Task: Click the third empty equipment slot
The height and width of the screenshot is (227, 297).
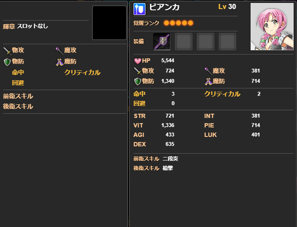Action: (206, 42)
